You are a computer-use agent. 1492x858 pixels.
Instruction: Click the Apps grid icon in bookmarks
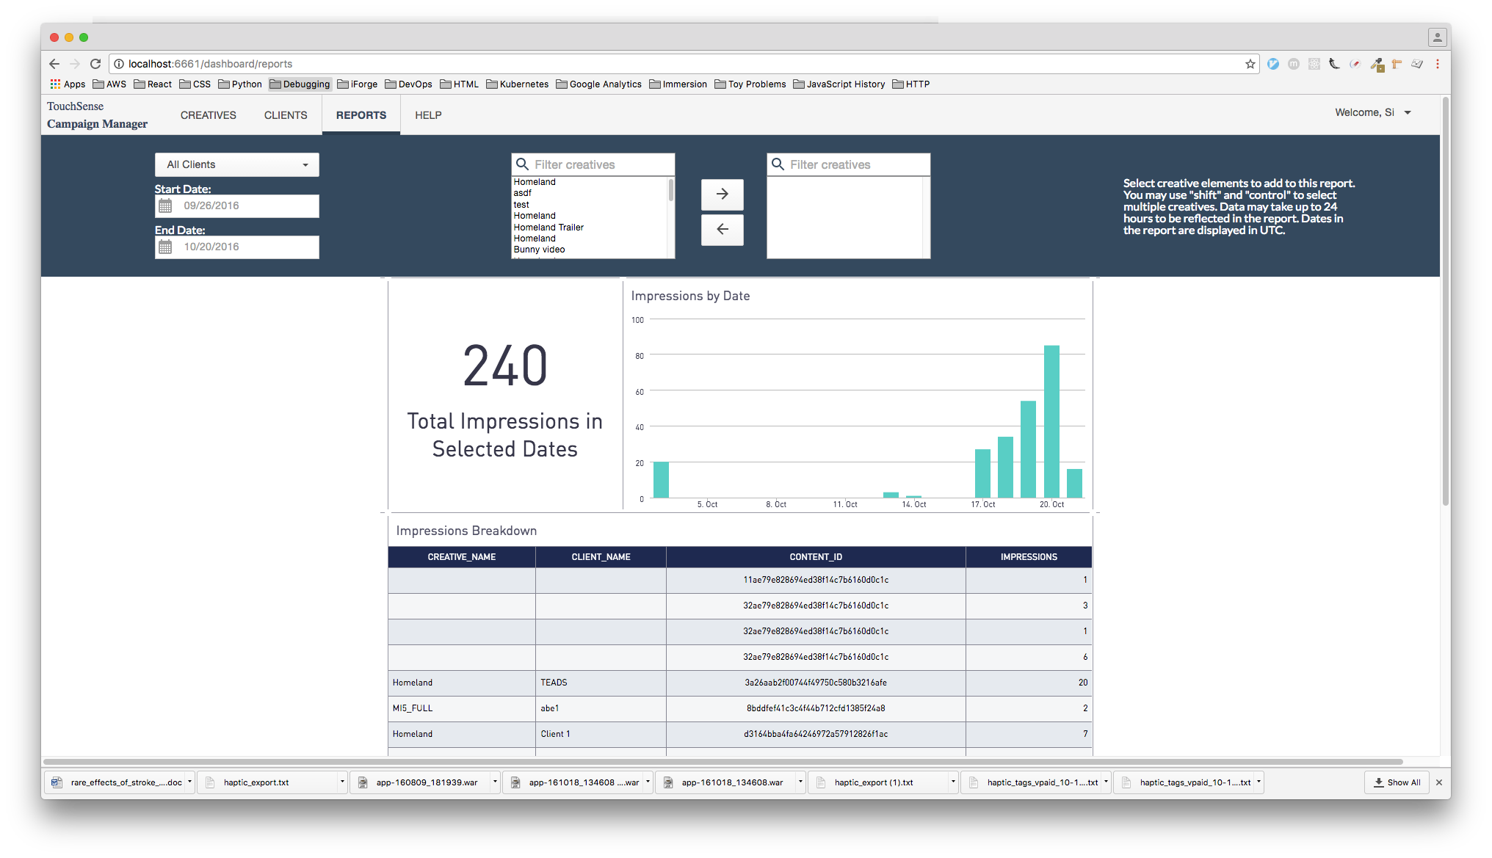click(x=55, y=84)
